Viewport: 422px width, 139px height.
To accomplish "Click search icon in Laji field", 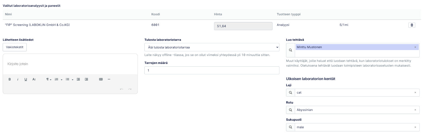I will [290, 93].
